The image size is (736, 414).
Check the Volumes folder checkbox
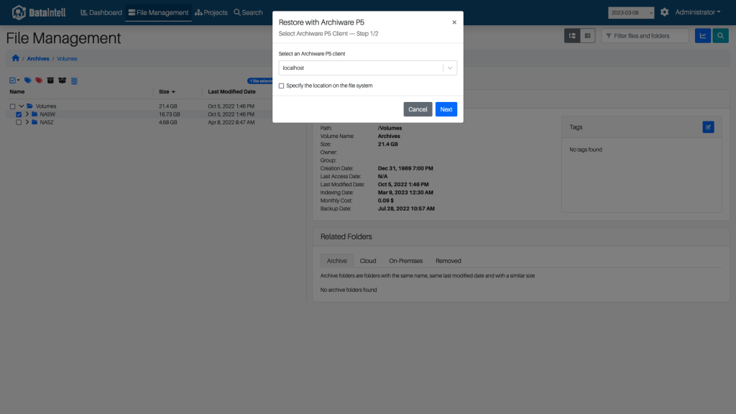pyautogui.click(x=13, y=106)
